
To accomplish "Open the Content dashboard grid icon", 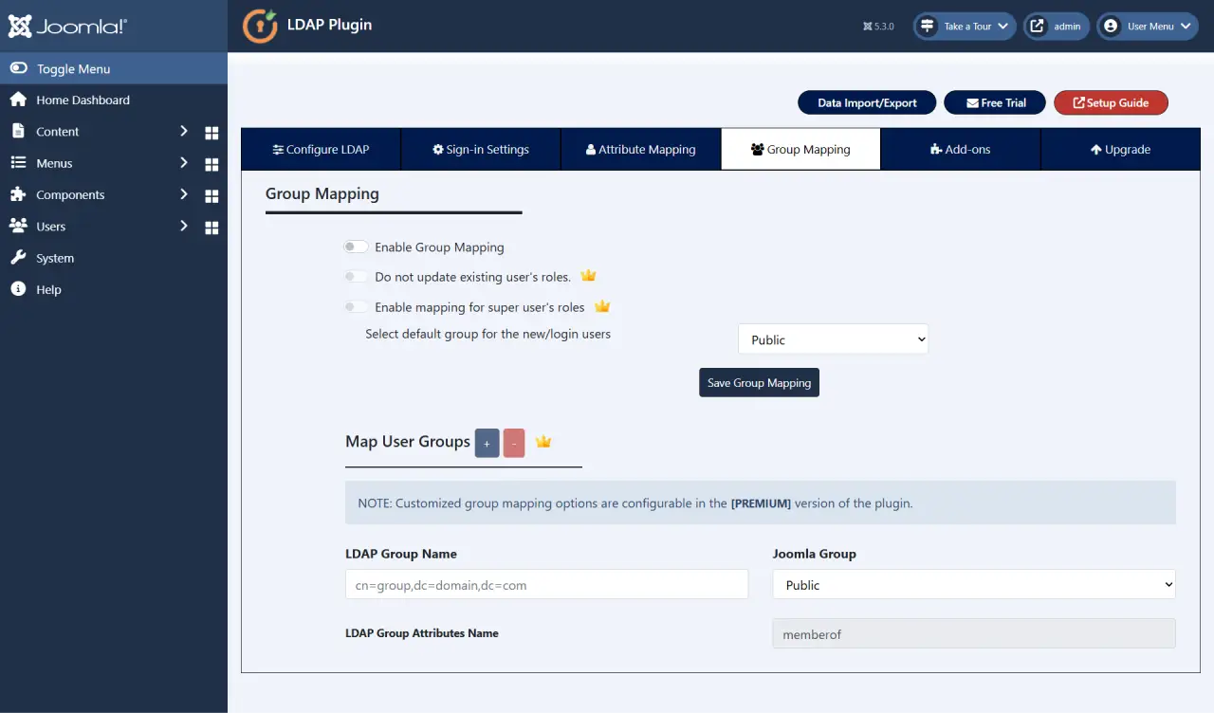I will click(212, 134).
